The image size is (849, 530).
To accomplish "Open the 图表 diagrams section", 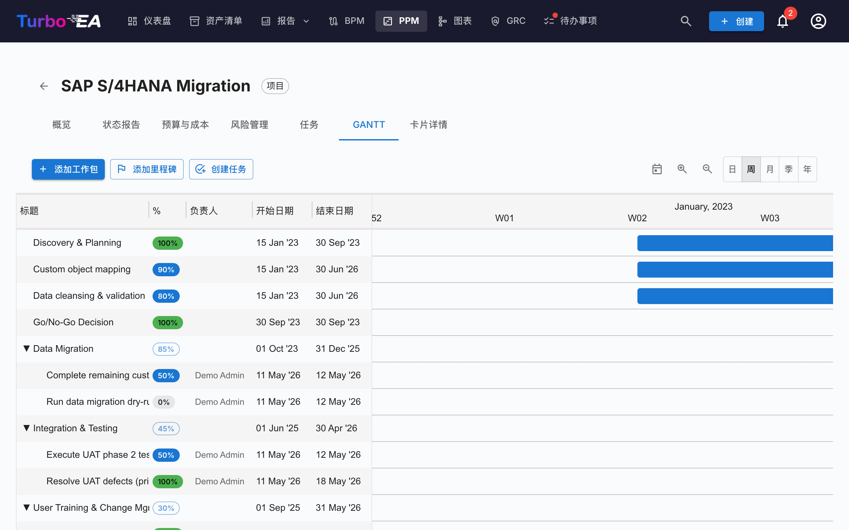I will tap(455, 21).
